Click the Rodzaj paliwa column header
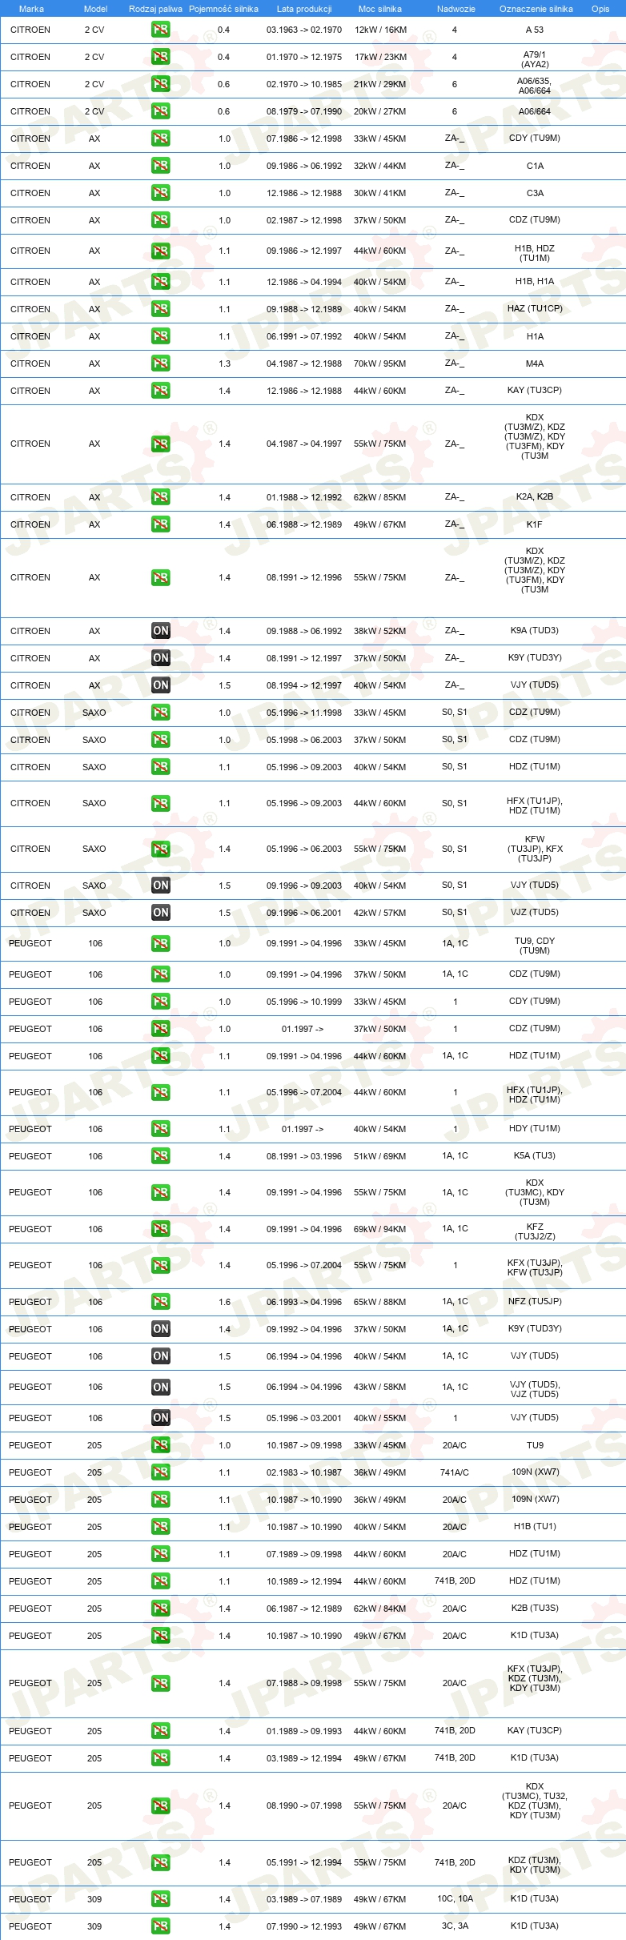The height and width of the screenshot is (1940, 626). (155, 9)
